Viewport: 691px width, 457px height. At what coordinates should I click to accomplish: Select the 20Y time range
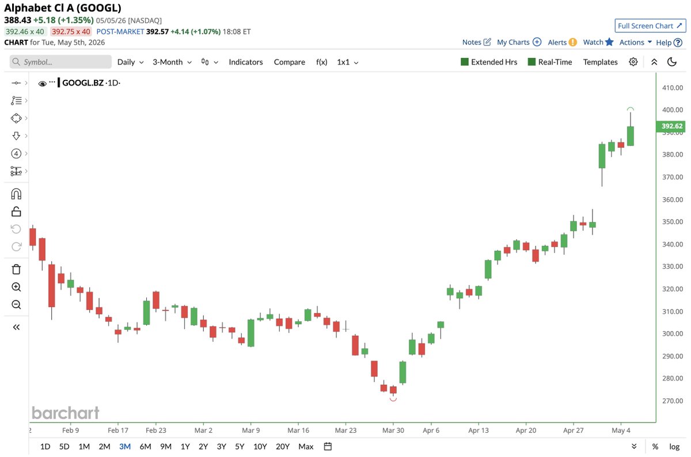tap(283, 447)
